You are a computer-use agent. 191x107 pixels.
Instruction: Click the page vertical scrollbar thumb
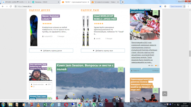coord(190,53)
